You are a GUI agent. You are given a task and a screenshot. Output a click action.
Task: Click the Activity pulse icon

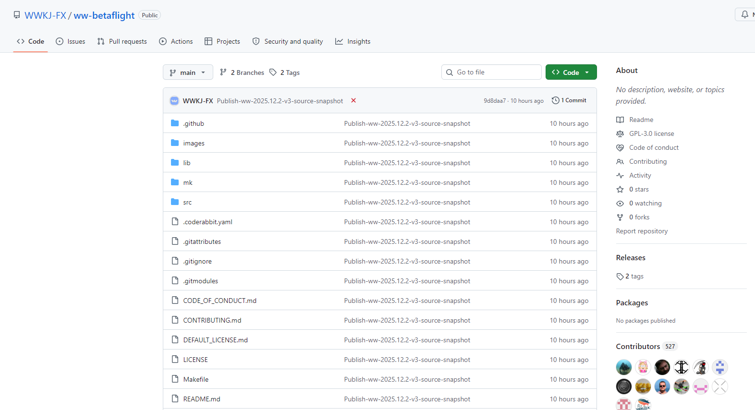pos(620,175)
